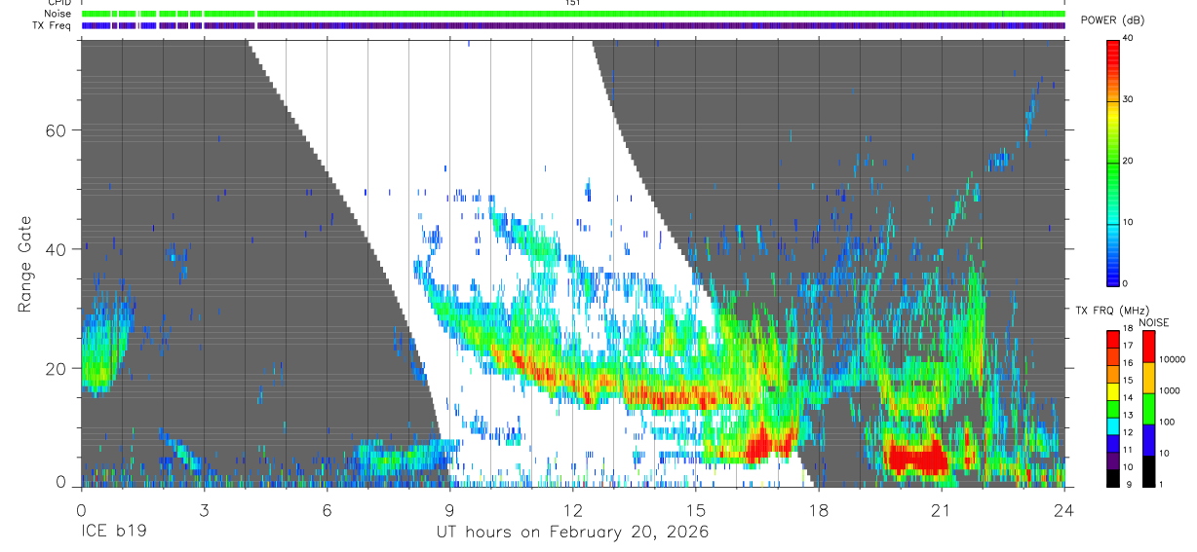Viewport: 1197px width, 552px height.
Task: Click the black bottom segment of NOISE legend
Action: 1147,471
